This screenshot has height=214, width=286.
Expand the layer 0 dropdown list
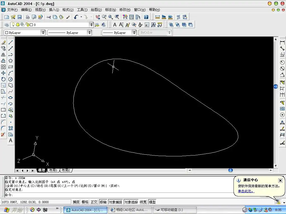point(91,25)
